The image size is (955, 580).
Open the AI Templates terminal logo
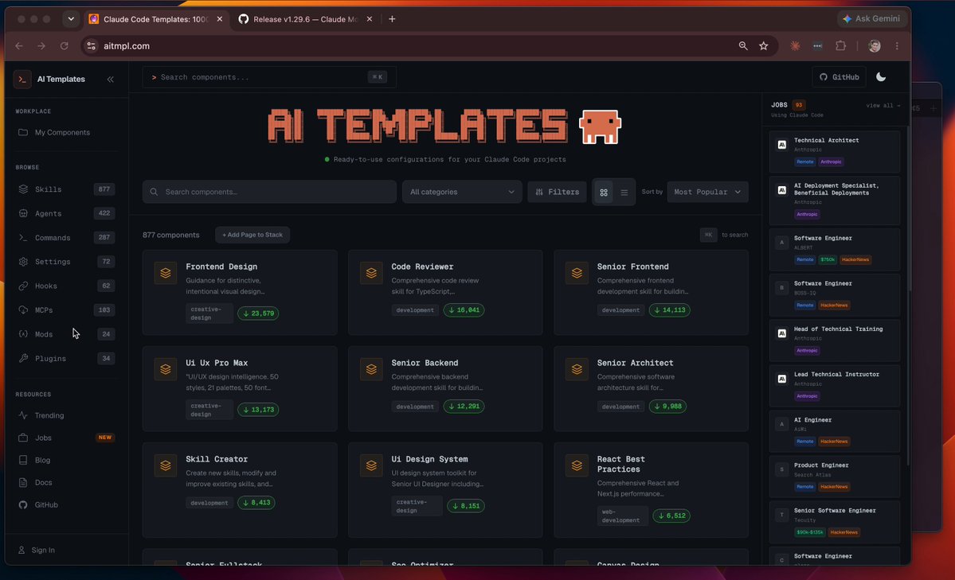22,79
